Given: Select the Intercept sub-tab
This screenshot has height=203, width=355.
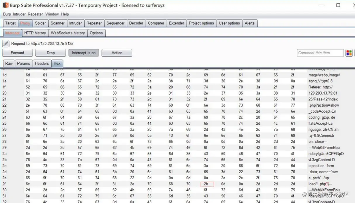Looking at the screenshot, I should [13, 33].
